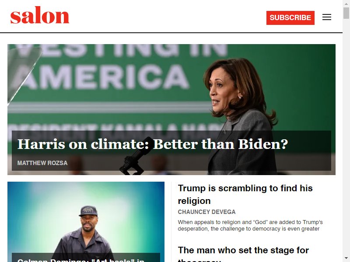The image size is (350, 262).
Task: Click the scrollbar down arrow
Action: point(346,259)
